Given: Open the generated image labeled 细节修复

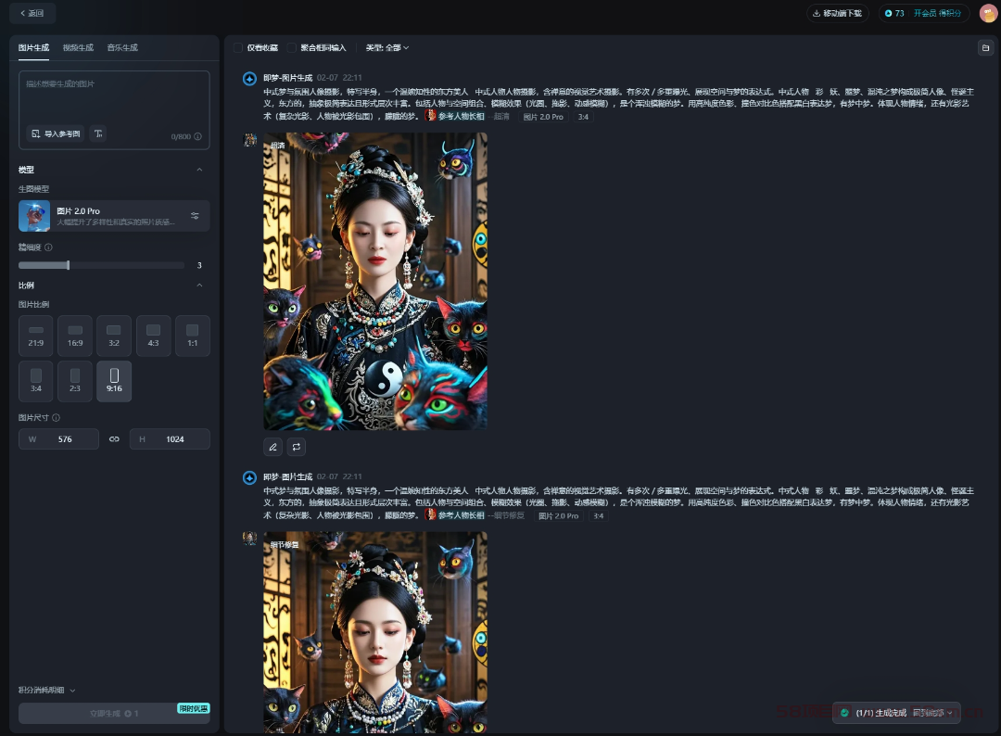Looking at the screenshot, I should [x=375, y=632].
